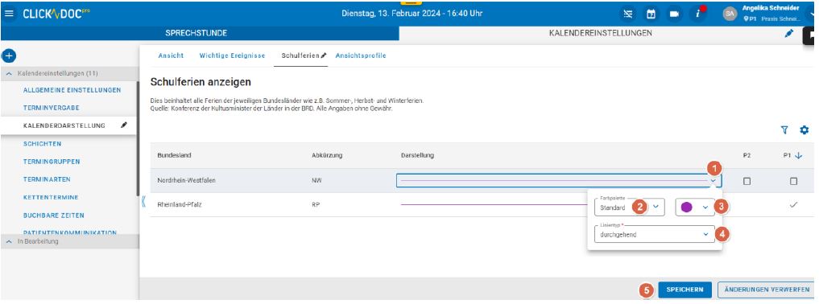Open the Farbpalette Standard dropdown
Viewport: 819px width, 304px height.
pos(630,207)
